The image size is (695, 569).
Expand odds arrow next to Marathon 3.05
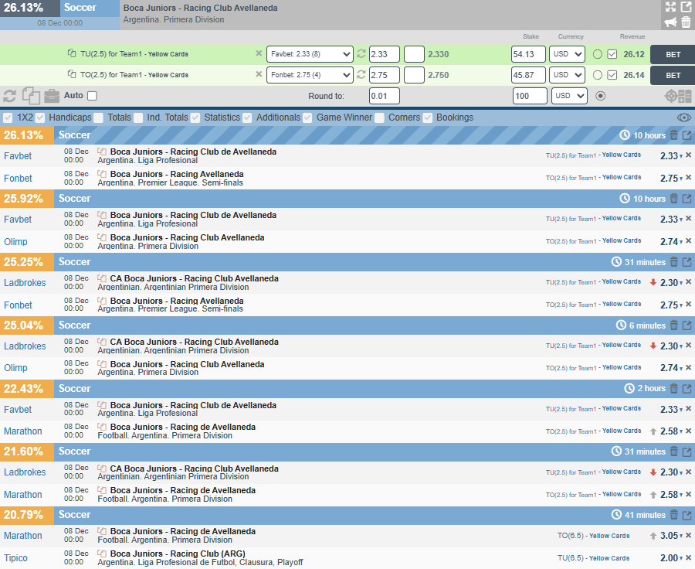point(681,537)
